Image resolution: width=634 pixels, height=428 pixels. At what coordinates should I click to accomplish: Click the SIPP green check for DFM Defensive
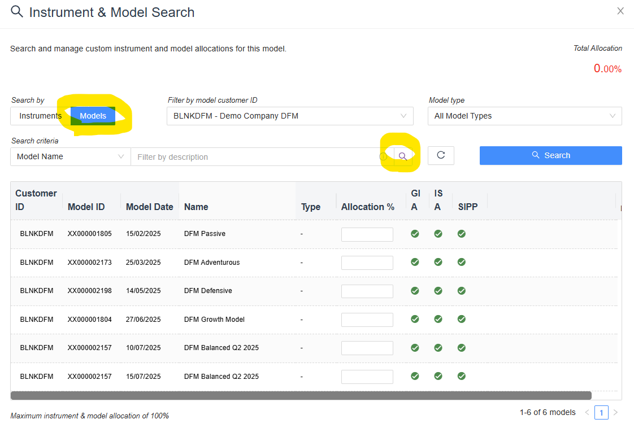point(462,290)
